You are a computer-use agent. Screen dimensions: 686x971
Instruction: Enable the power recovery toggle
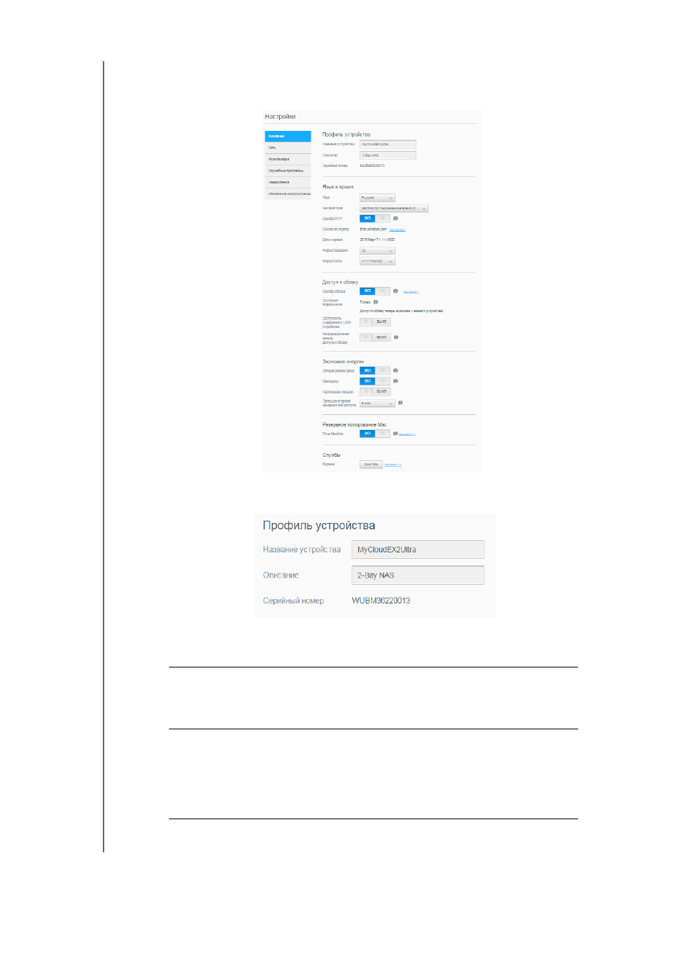pyautogui.click(x=375, y=392)
